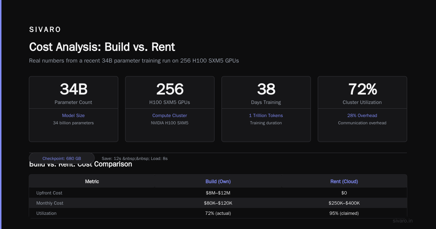The width and height of the screenshot is (436, 229).
Task: Click the subtitle about 34B parameter training run
Action: click(x=134, y=61)
